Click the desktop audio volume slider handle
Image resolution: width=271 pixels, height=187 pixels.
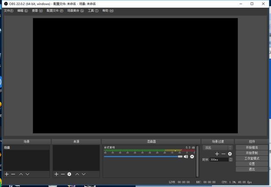coord(180,157)
